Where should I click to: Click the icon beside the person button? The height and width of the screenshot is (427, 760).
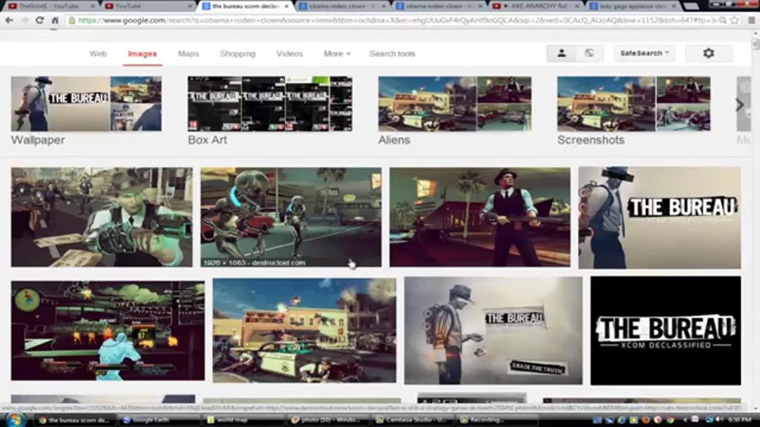click(589, 53)
